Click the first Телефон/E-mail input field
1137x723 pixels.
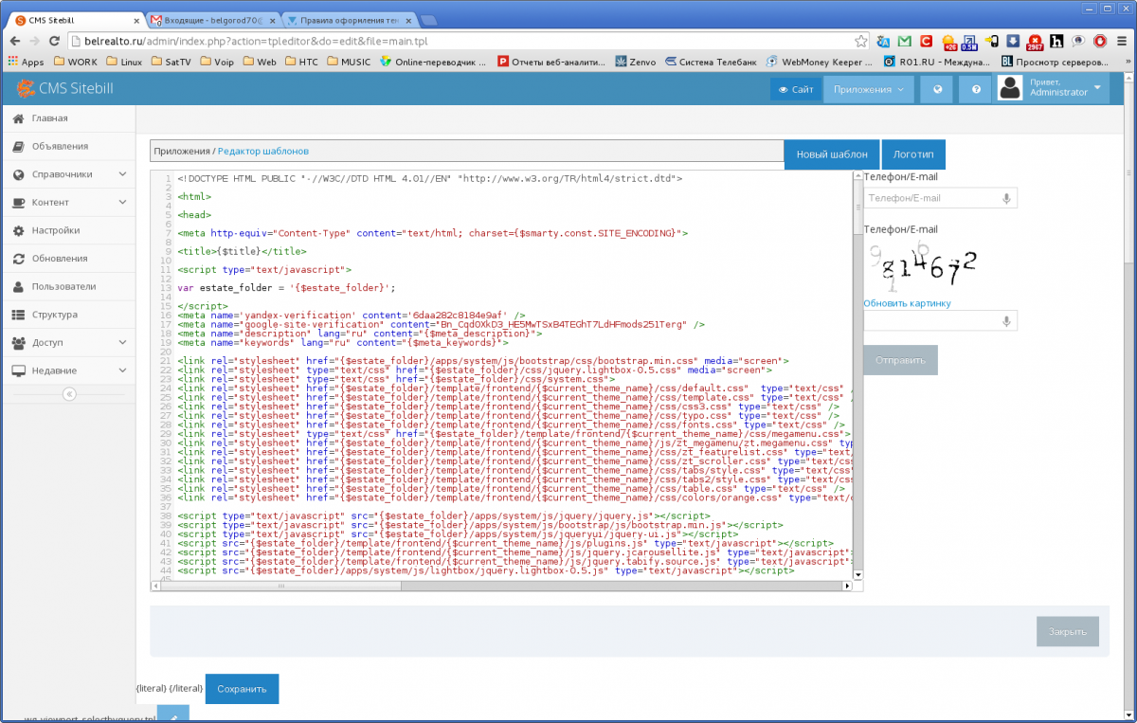point(940,198)
